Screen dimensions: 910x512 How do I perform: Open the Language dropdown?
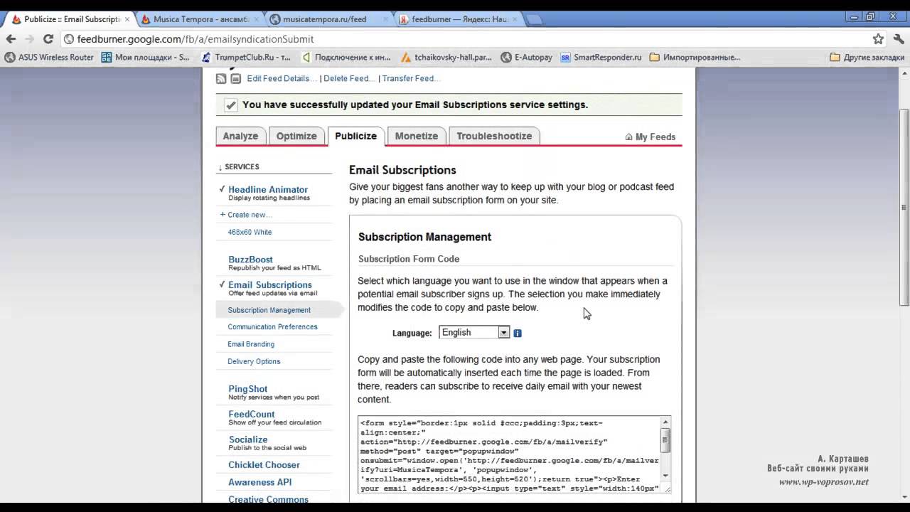click(x=474, y=332)
